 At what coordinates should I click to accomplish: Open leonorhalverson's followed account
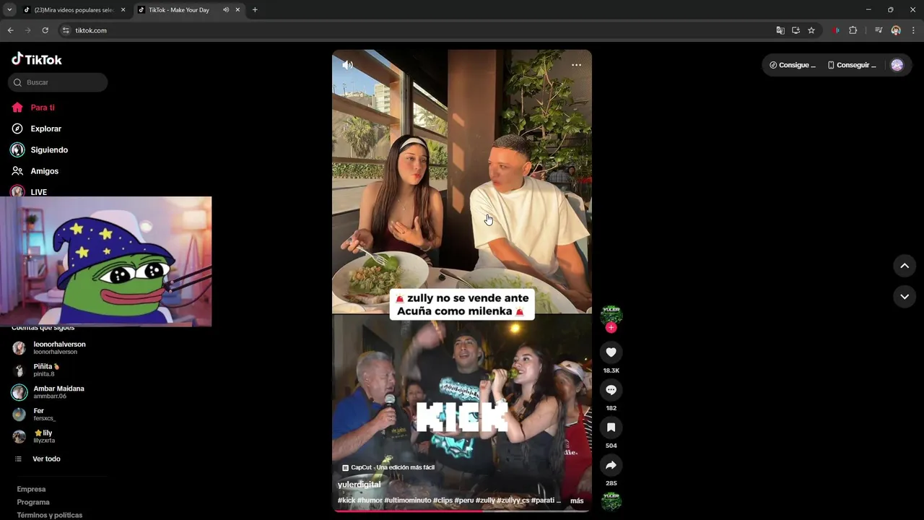tap(49, 348)
